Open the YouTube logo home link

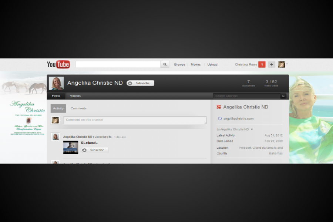coord(58,64)
